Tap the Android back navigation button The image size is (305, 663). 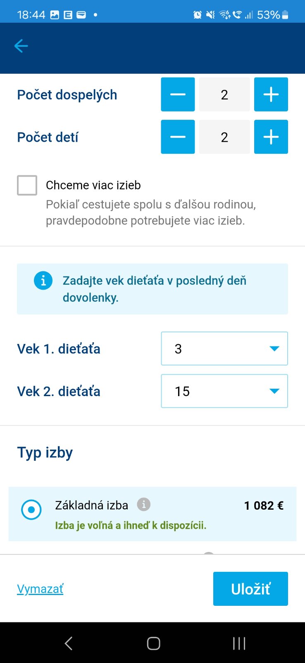pos(69,643)
